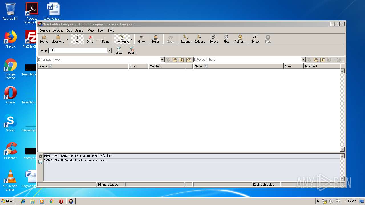The image size is (365, 205).
Task: Sort by right pane Name column
Action: click(x=238, y=66)
